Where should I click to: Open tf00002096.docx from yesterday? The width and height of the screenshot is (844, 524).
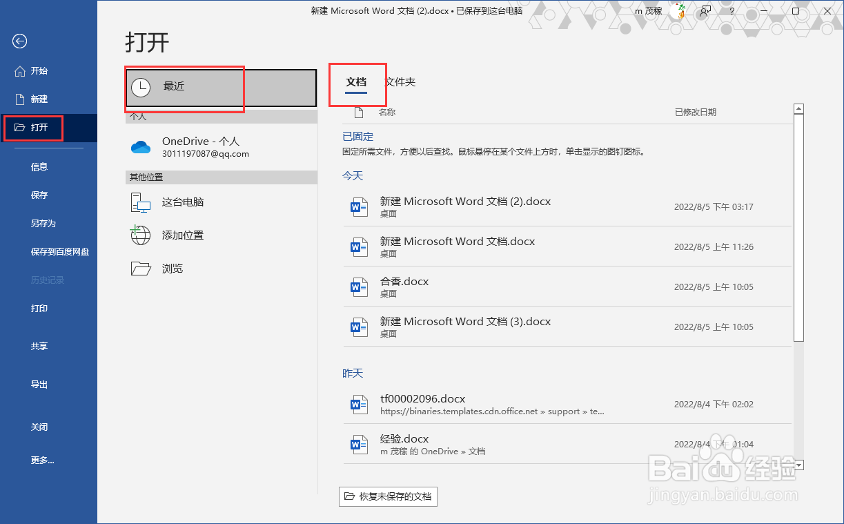(567, 404)
